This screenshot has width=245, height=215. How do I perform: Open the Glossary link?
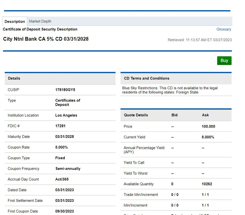pyautogui.click(x=224, y=29)
